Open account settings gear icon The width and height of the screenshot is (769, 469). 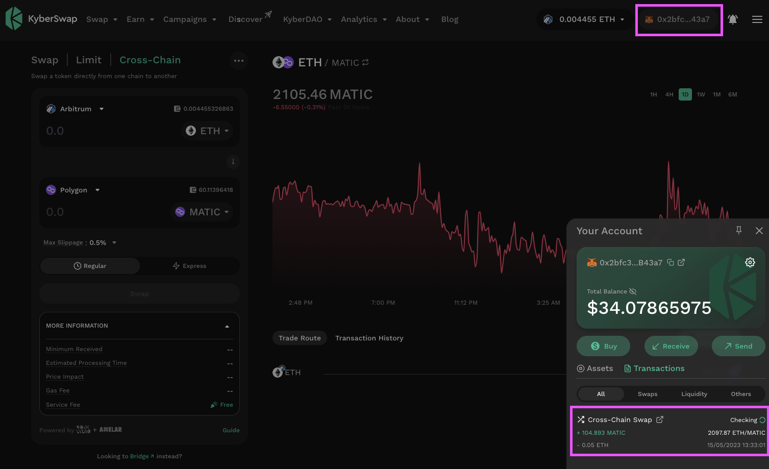(x=750, y=262)
